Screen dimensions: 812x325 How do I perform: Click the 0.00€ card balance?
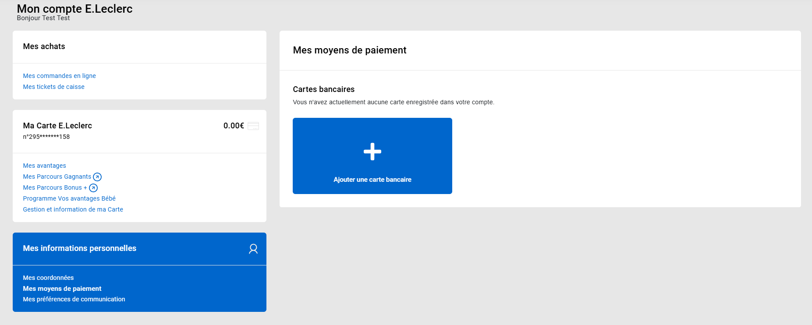pyautogui.click(x=234, y=126)
